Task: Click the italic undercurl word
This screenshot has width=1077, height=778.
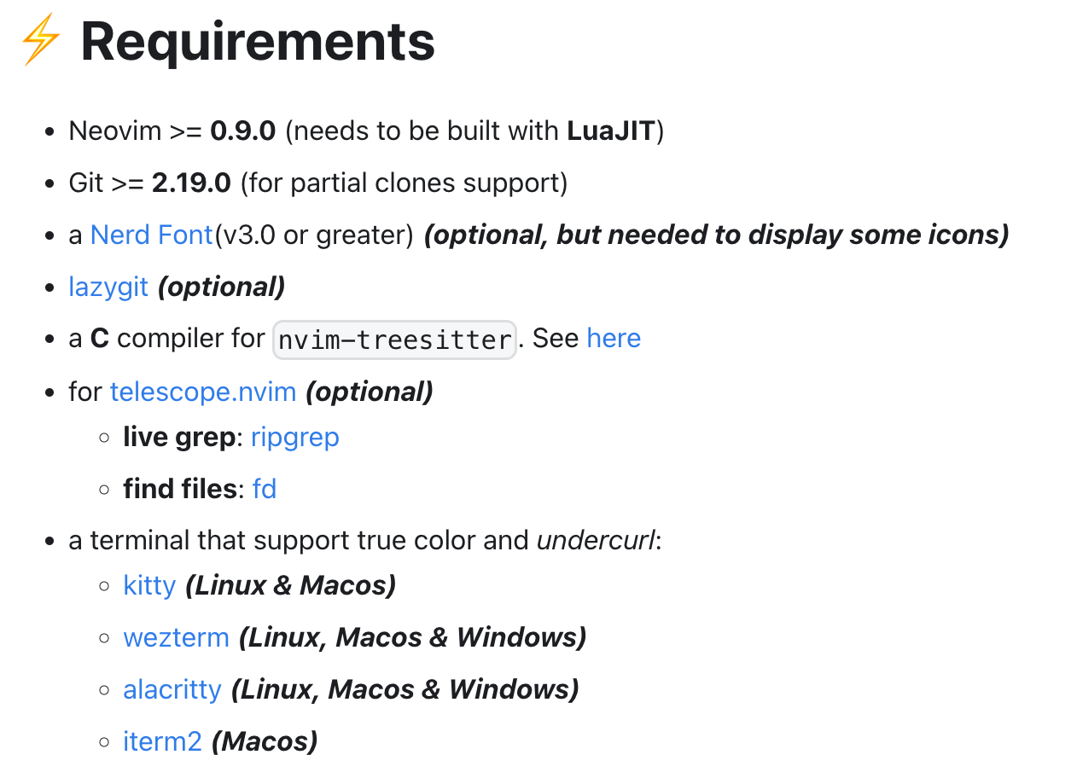Action: point(596,541)
